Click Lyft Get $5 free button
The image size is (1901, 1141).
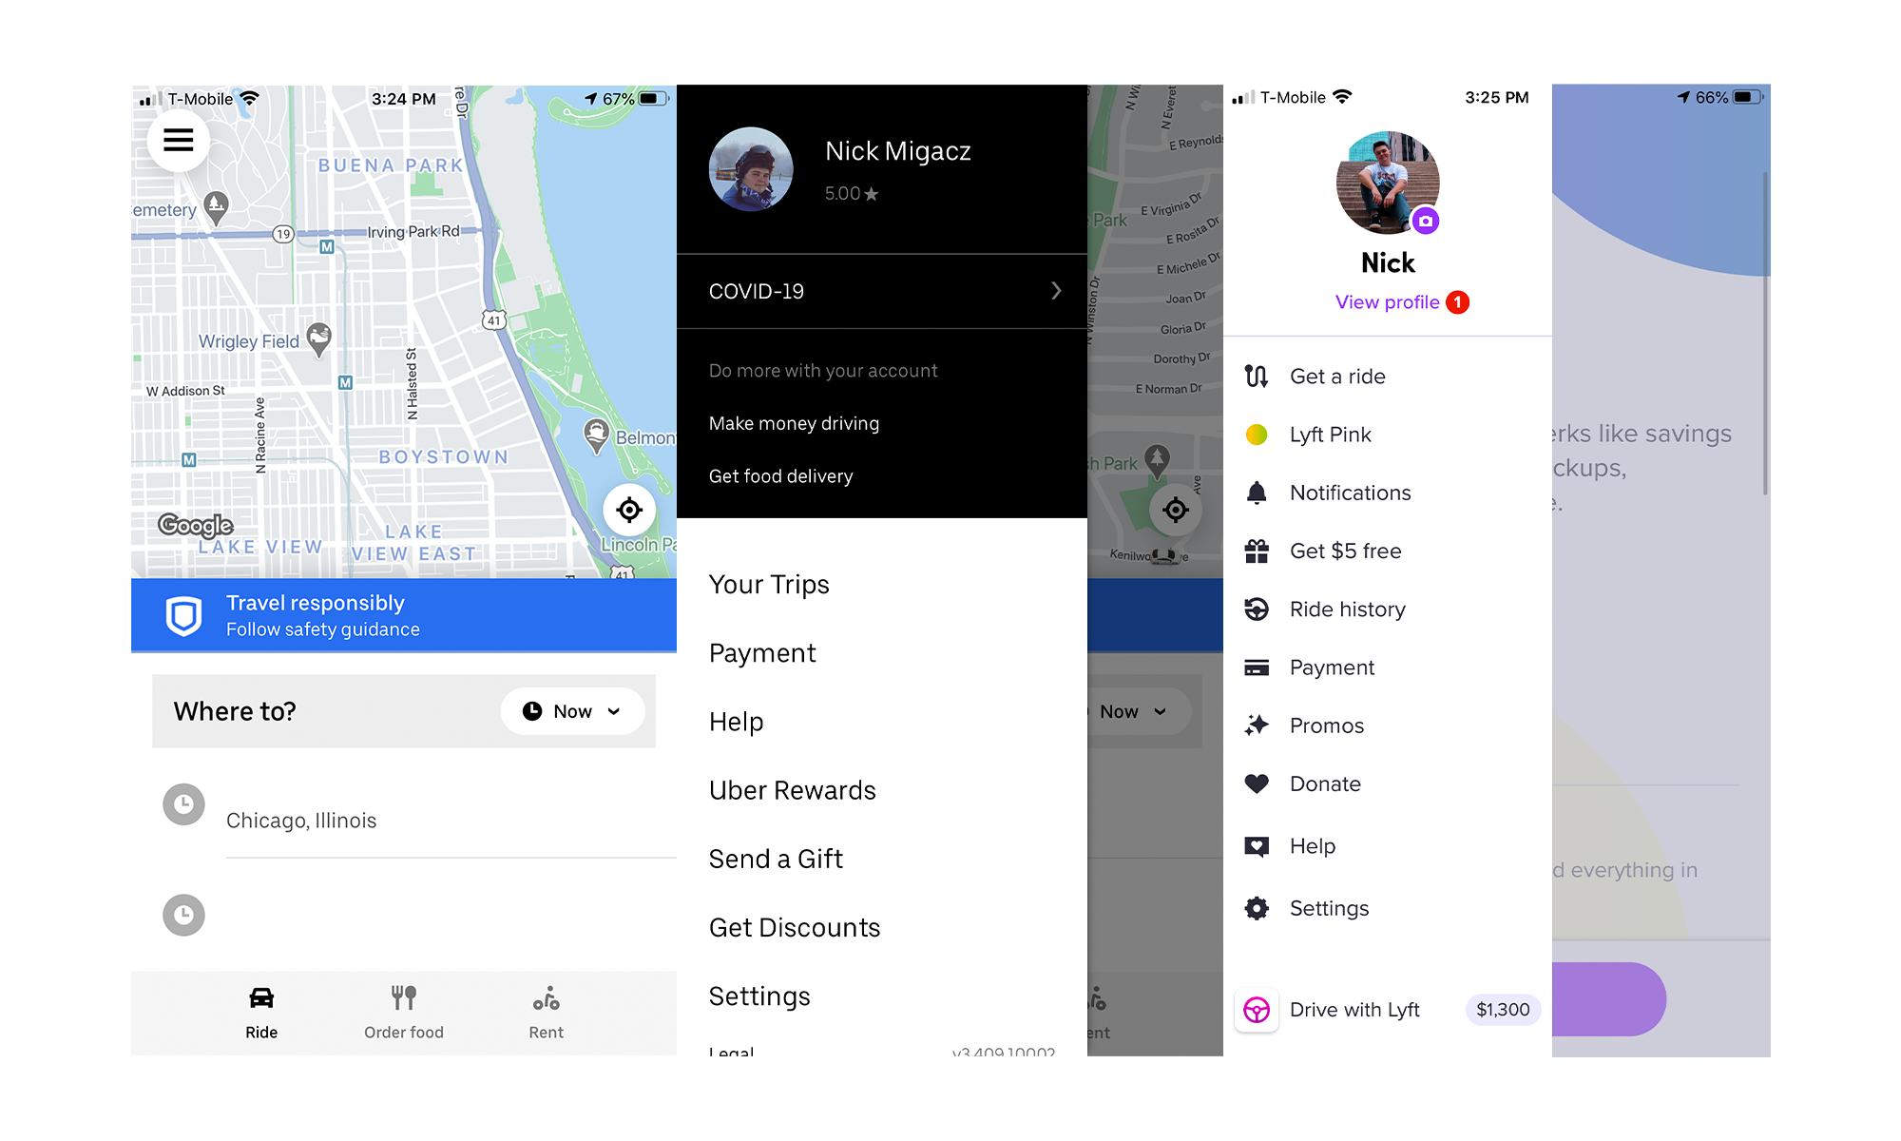pyautogui.click(x=1343, y=551)
